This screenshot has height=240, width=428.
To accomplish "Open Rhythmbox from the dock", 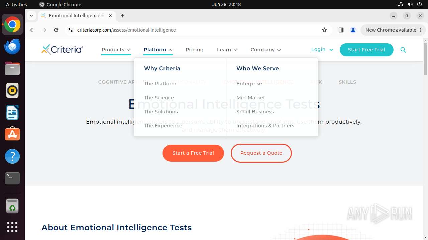I will pyautogui.click(x=12, y=90).
